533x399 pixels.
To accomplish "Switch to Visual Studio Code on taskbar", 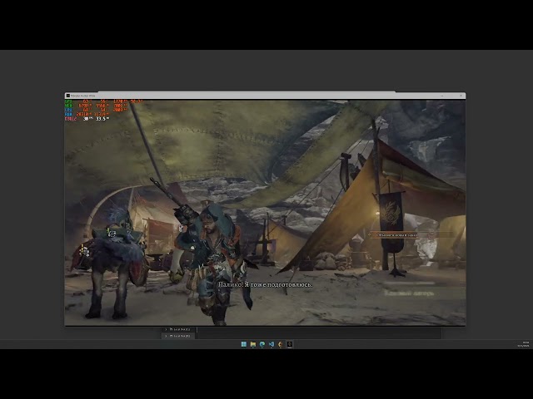I will point(271,344).
